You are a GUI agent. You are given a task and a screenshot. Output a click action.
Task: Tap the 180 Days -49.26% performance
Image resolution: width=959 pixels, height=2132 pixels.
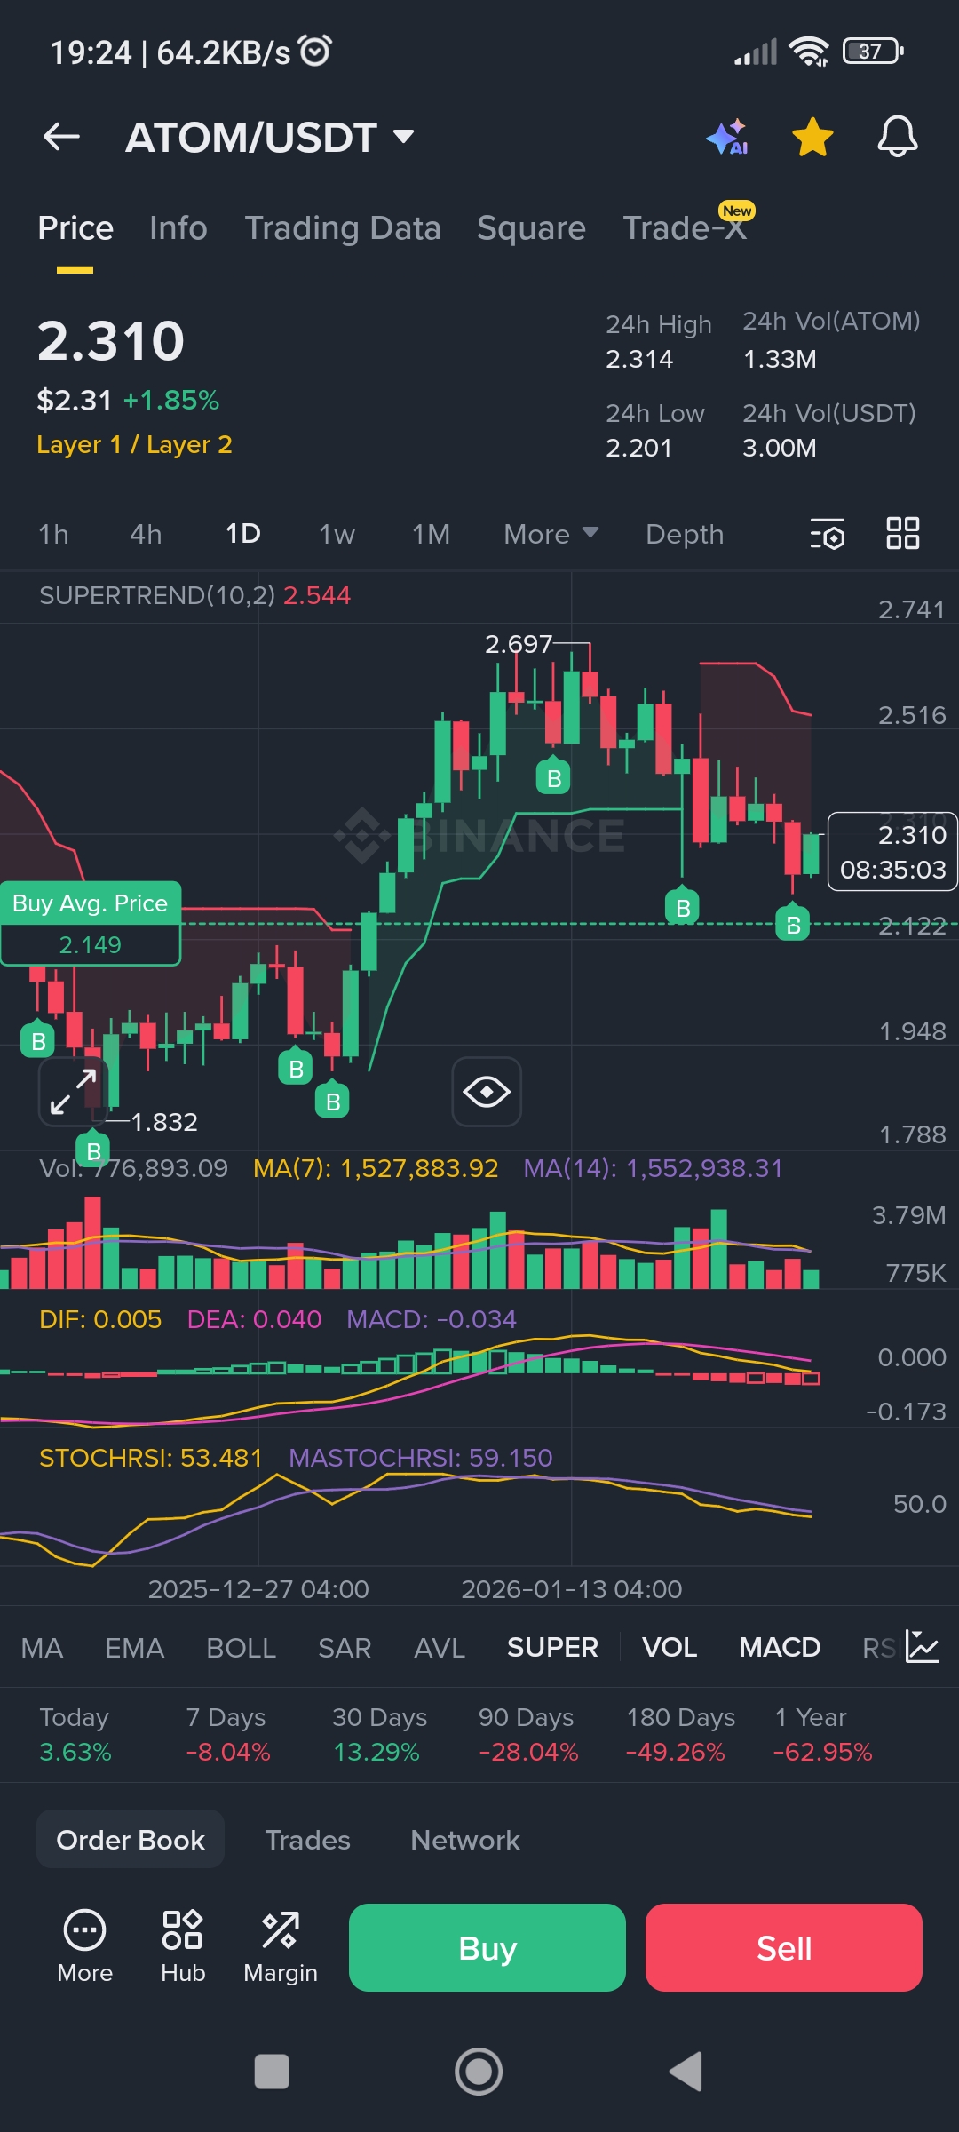(x=680, y=1735)
